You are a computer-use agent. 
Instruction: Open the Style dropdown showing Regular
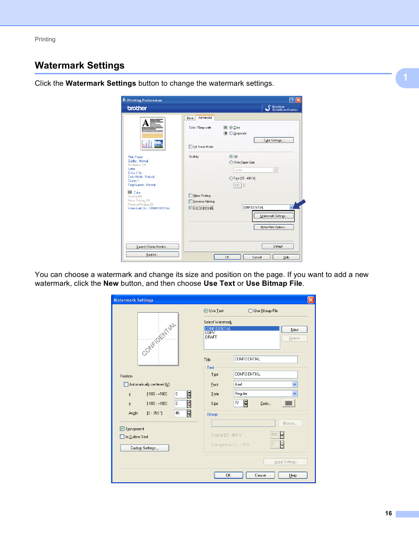click(x=295, y=394)
